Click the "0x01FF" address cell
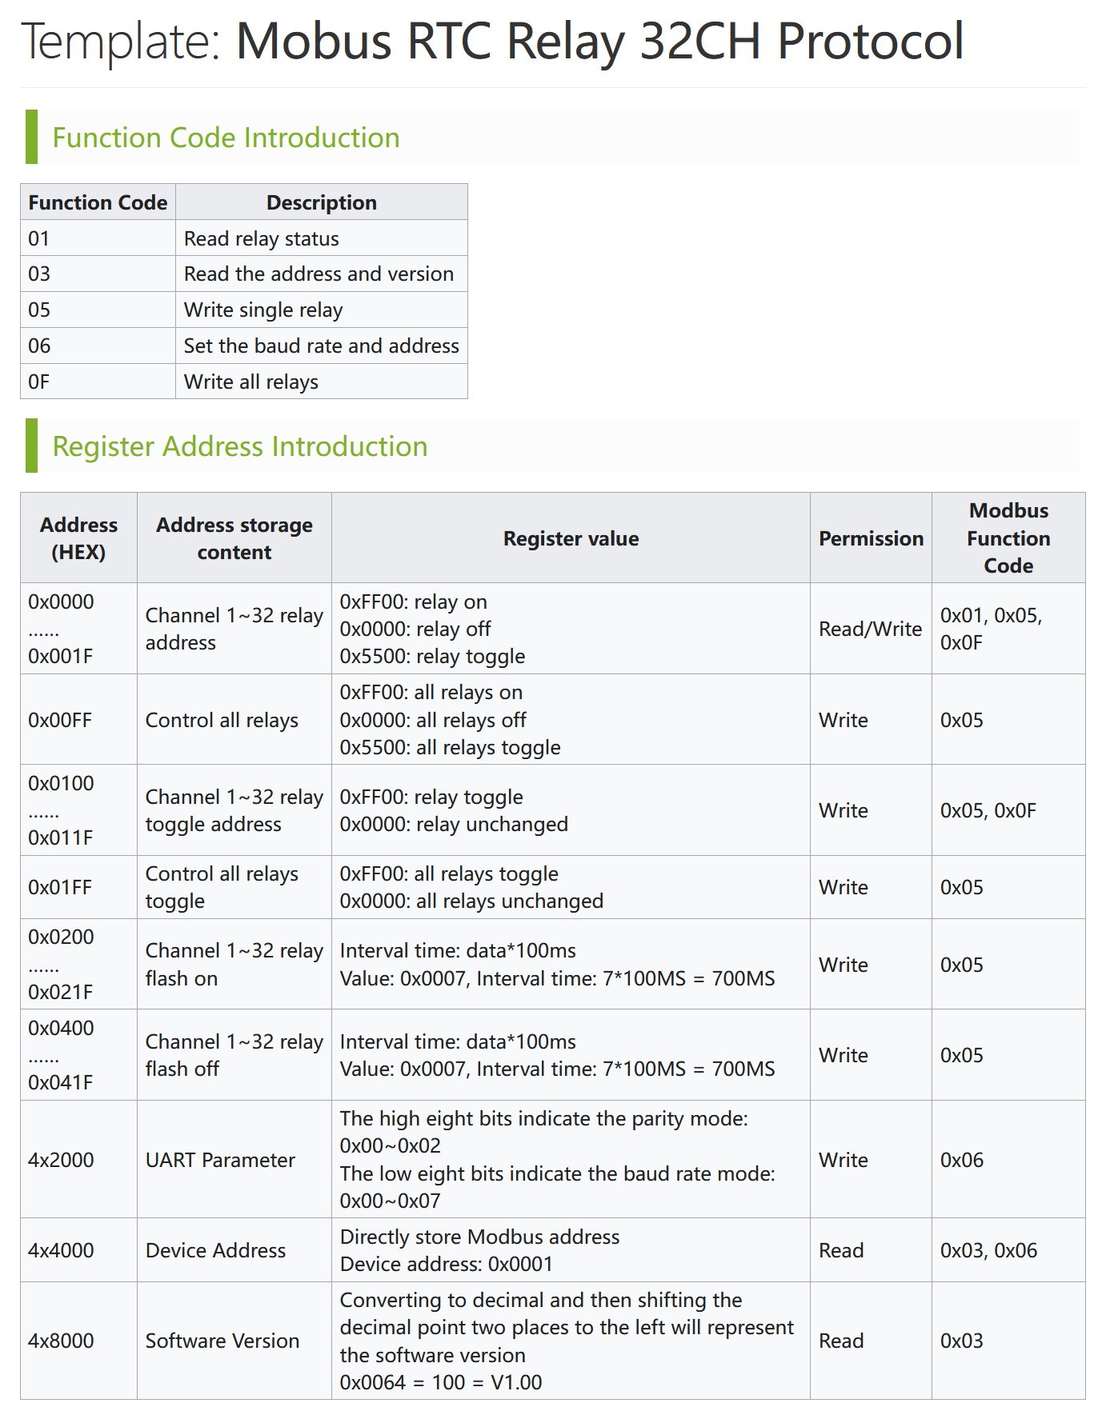Image resolution: width=1110 pixels, height=1407 pixels. pyautogui.click(x=60, y=887)
